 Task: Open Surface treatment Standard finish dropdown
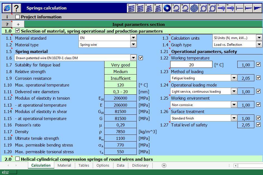click(234, 118)
